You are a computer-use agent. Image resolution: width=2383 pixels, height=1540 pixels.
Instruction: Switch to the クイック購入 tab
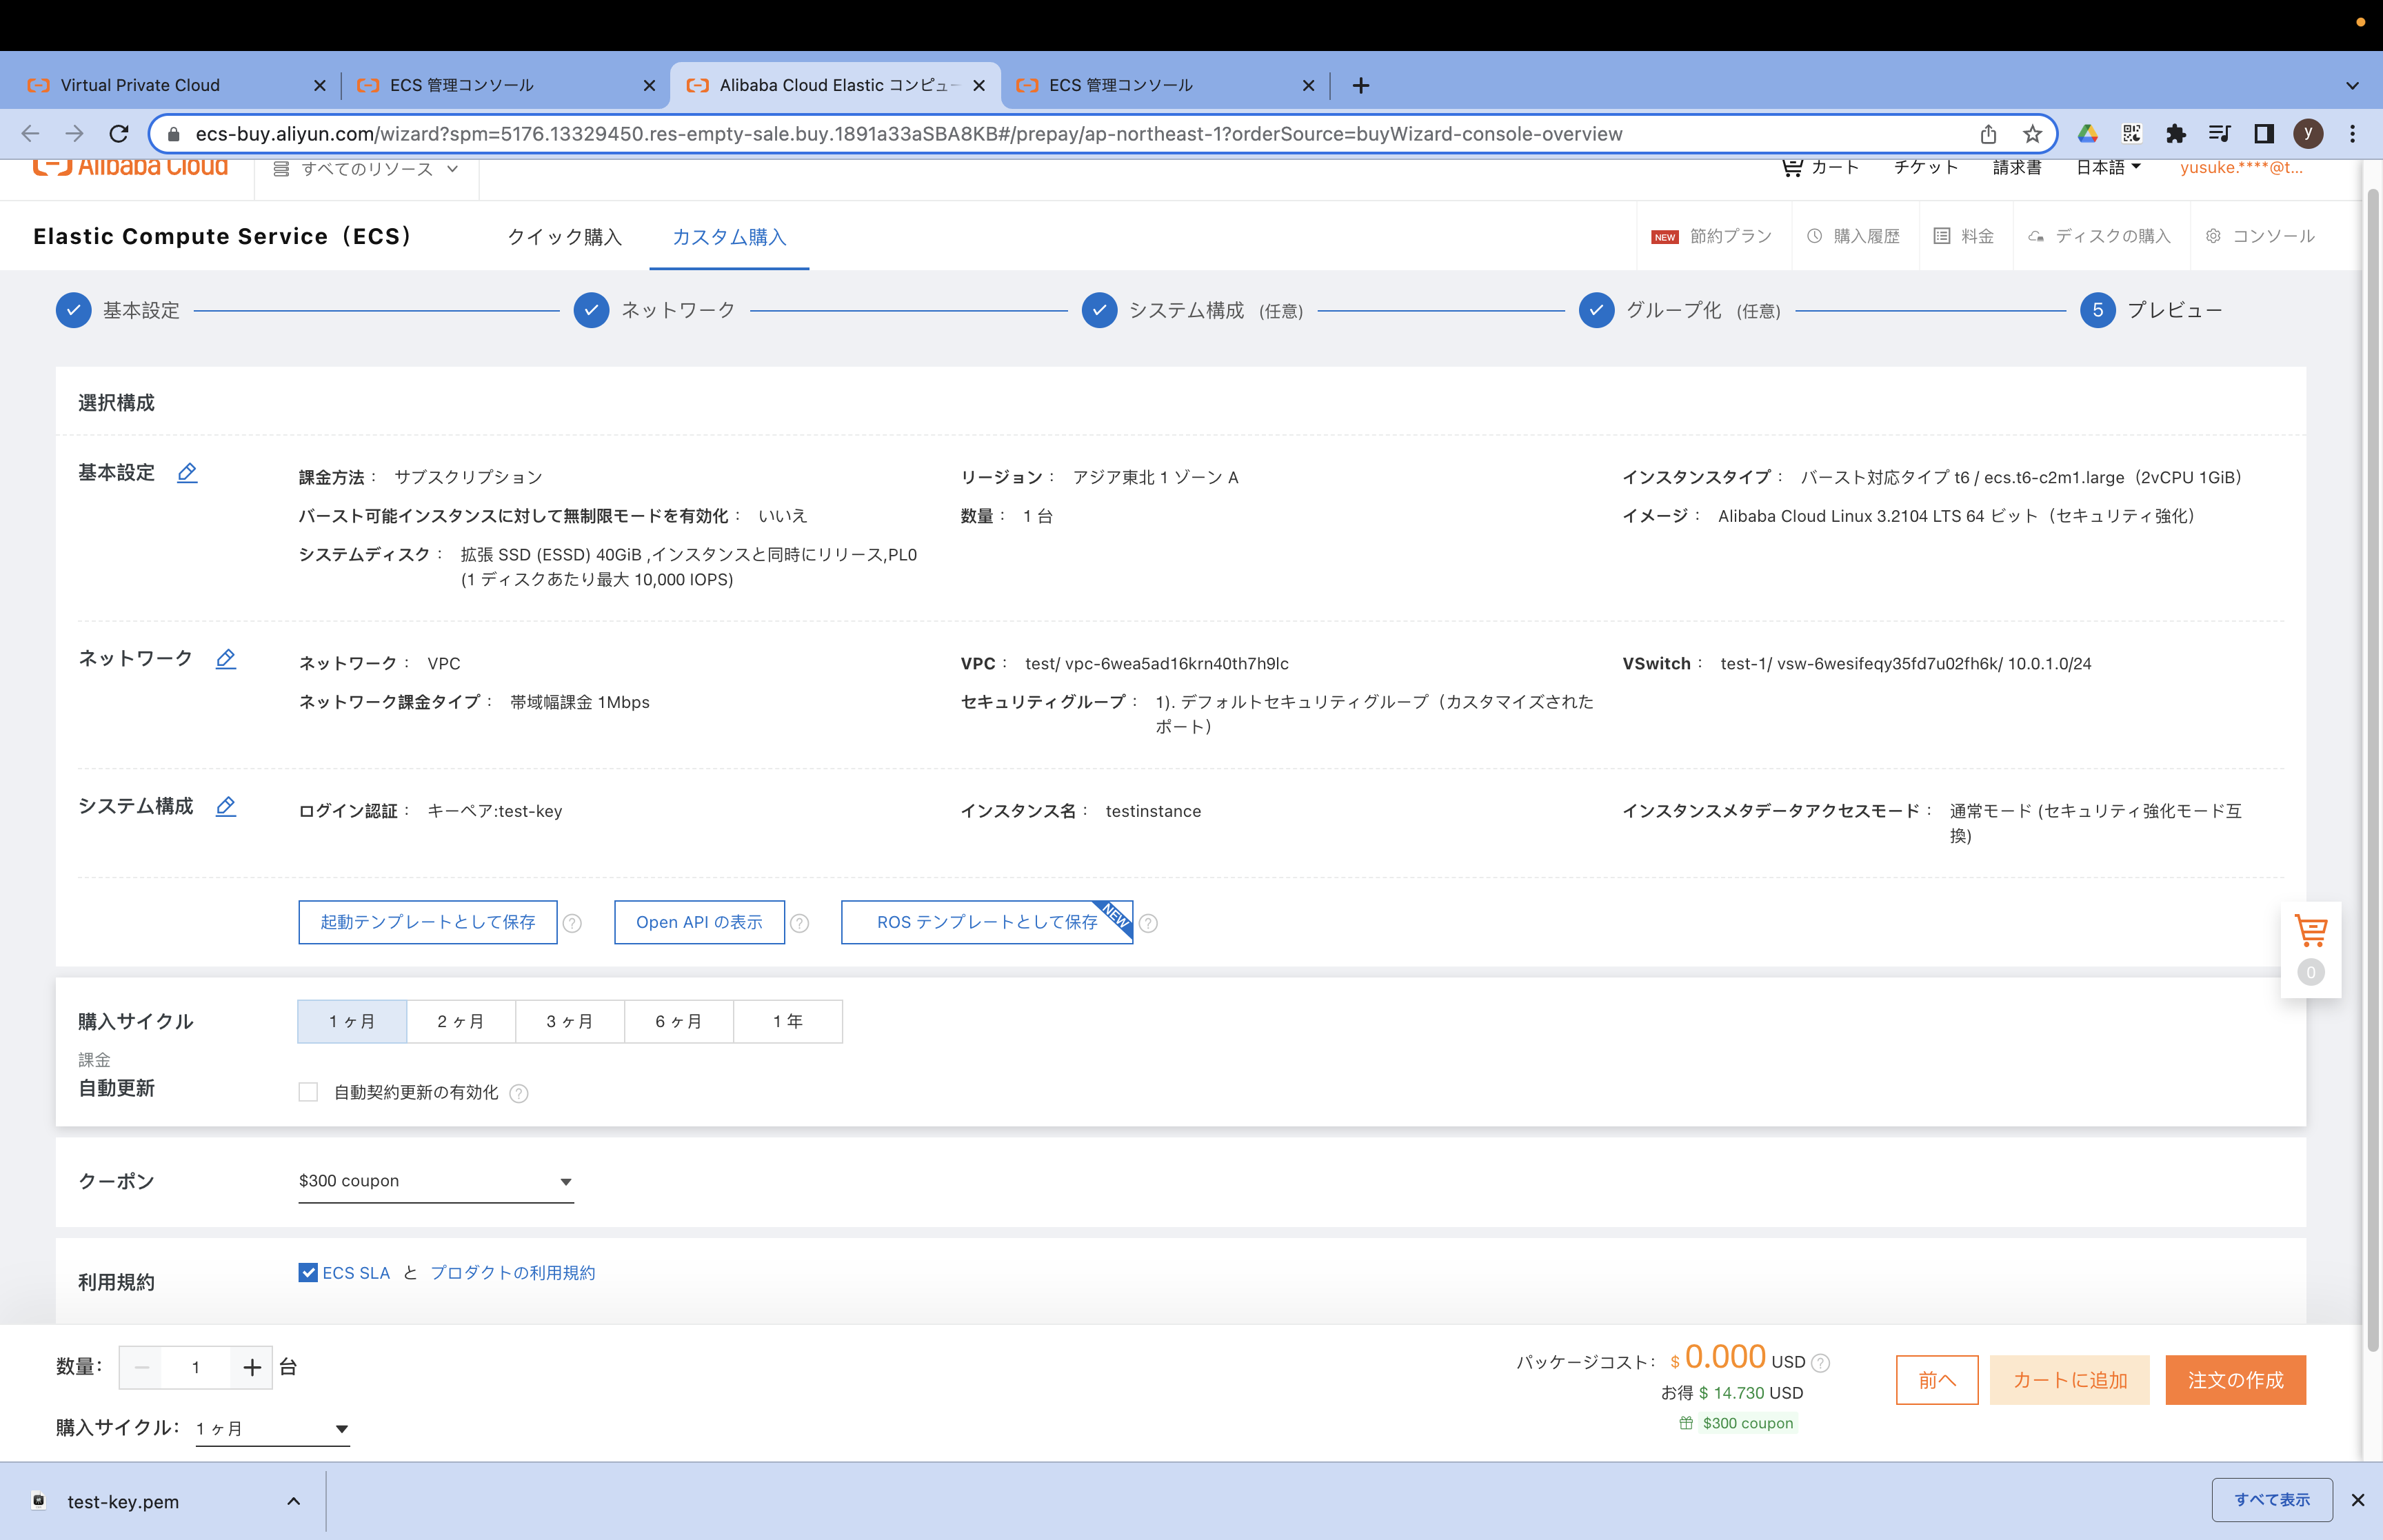(564, 238)
